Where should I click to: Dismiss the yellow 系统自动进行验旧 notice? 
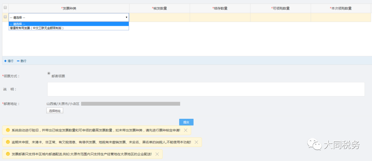[186, 130]
